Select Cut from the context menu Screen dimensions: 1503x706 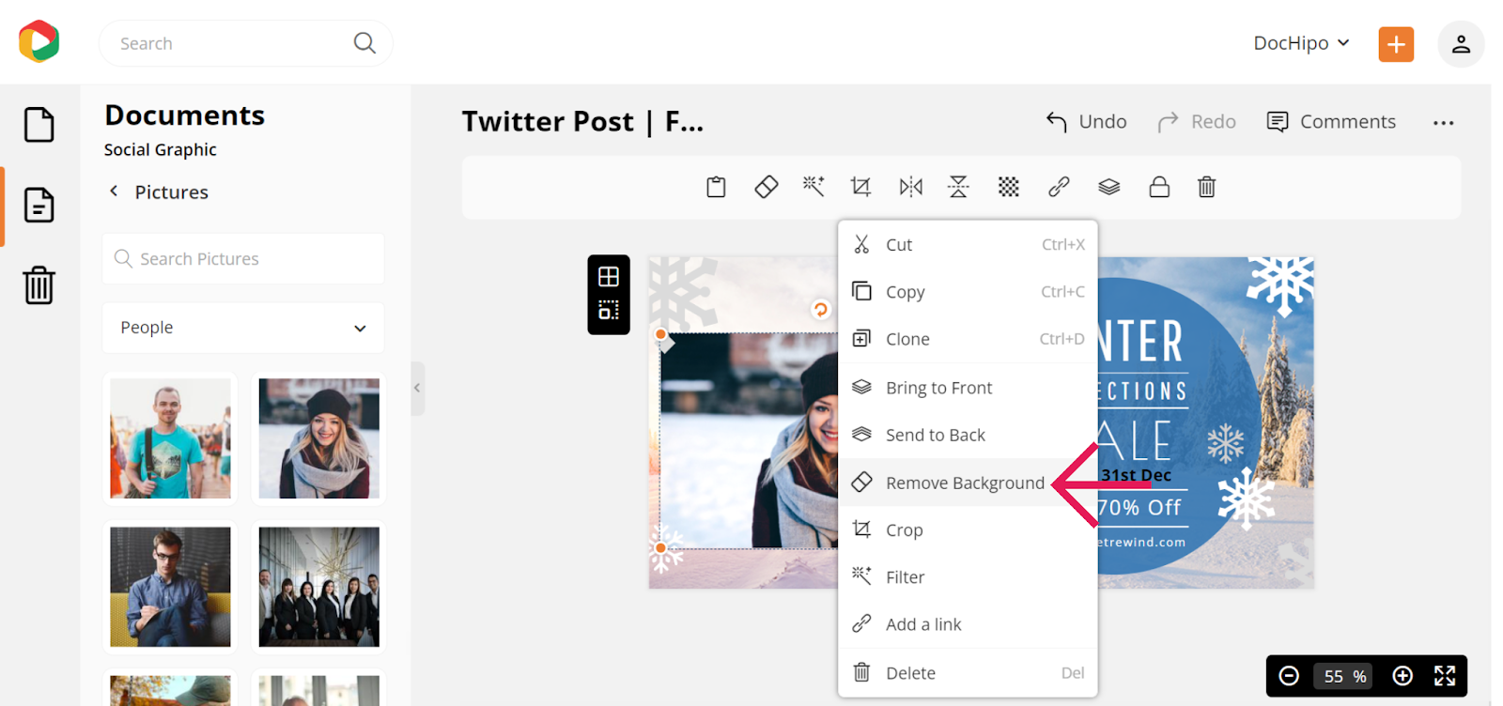[x=968, y=245]
